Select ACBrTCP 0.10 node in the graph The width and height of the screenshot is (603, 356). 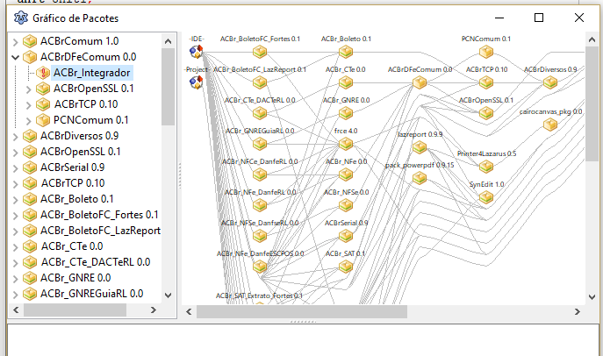[486, 82]
